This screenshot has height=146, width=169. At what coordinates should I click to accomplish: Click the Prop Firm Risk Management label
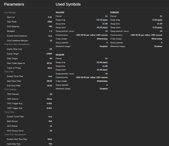tap(17, 44)
